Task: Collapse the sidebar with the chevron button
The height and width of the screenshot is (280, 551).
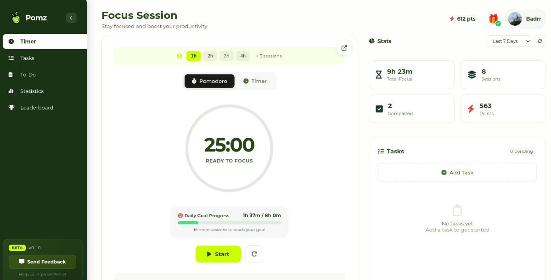Action: click(71, 18)
